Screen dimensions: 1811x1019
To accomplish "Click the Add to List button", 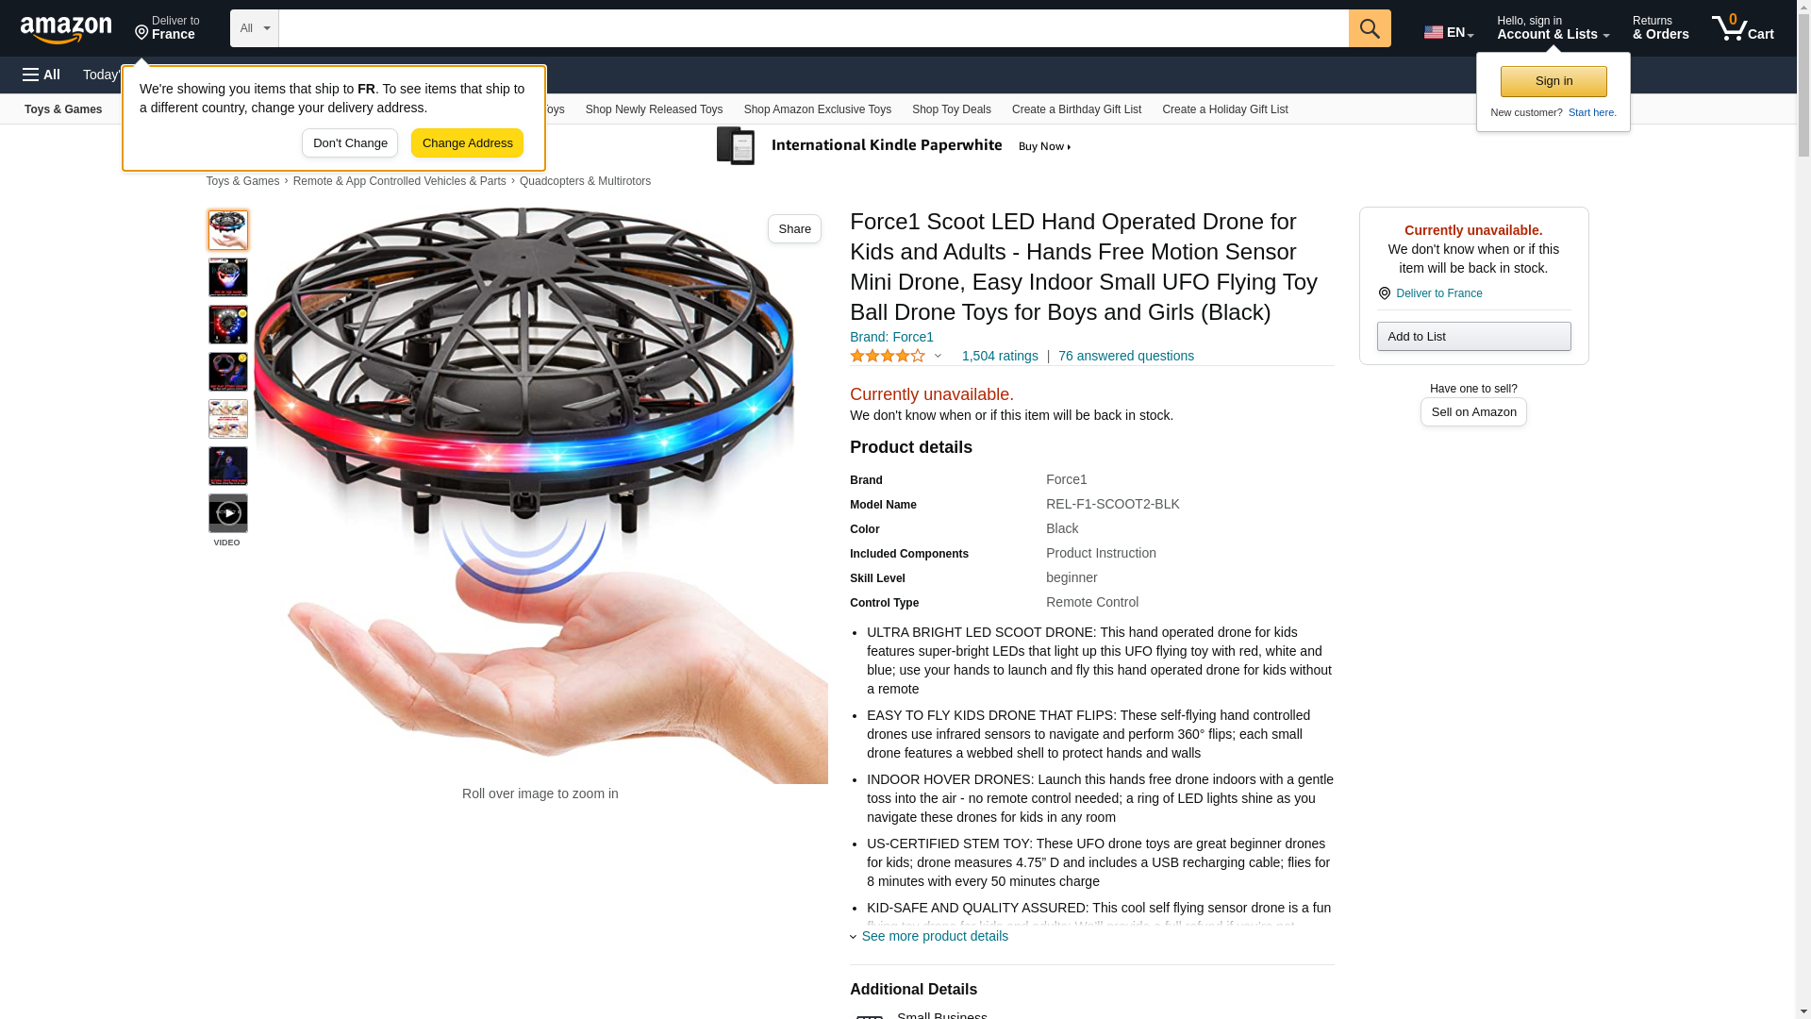I will [x=1473, y=337].
